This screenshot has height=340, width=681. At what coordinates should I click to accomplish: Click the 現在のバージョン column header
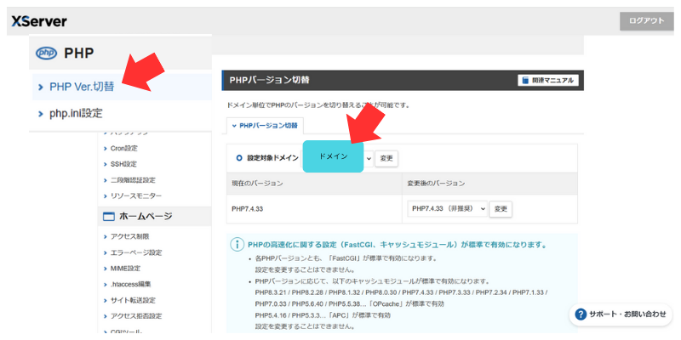[314, 184]
